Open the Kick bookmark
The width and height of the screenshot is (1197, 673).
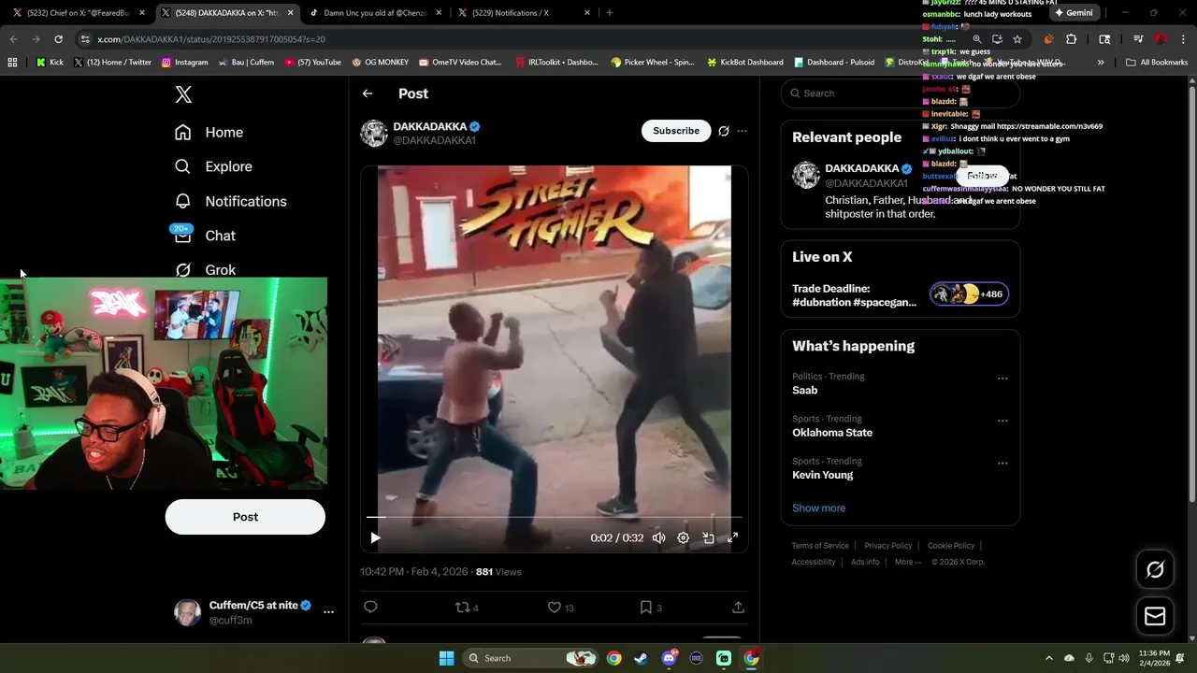coord(50,63)
